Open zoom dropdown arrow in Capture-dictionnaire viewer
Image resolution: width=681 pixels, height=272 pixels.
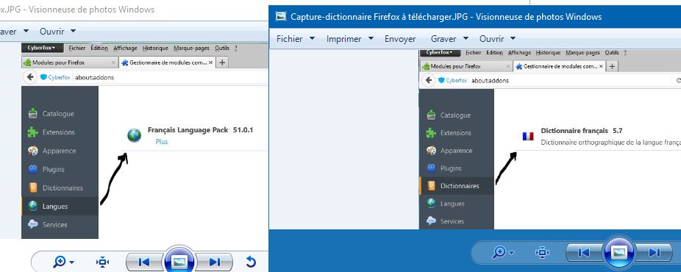[x=511, y=252]
